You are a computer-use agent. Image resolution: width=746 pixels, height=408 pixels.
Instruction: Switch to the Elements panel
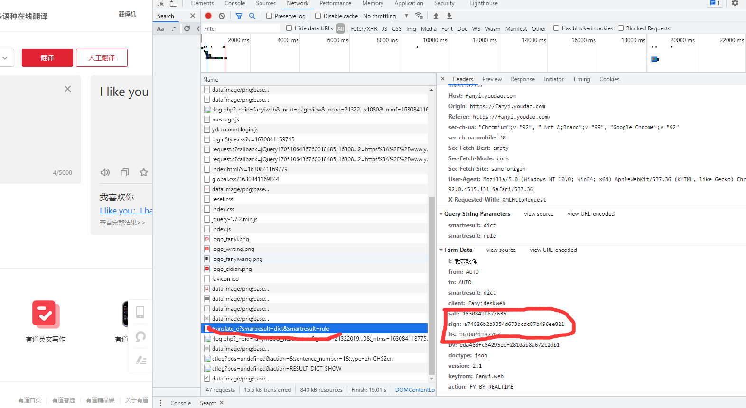point(202,3)
